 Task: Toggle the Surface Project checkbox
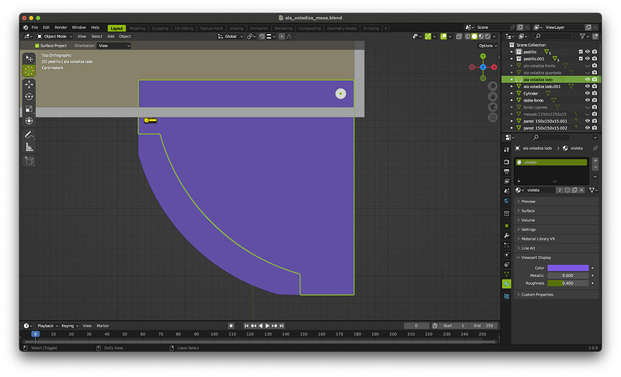[x=37, y=46]
